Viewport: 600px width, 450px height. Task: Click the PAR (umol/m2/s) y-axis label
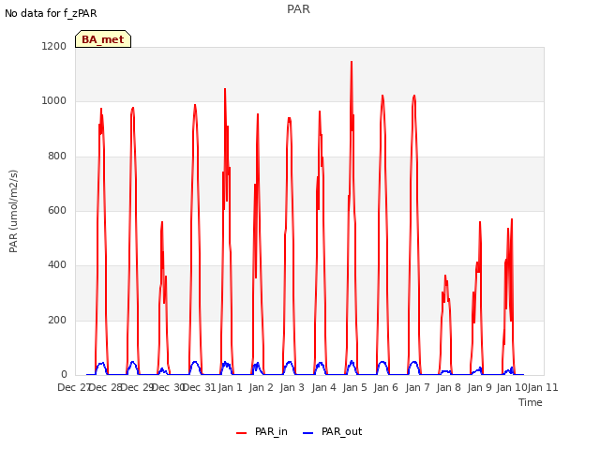click(13, 211)
